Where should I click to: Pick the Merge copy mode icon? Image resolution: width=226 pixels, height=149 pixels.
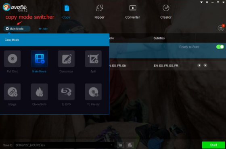pos(13,92)
